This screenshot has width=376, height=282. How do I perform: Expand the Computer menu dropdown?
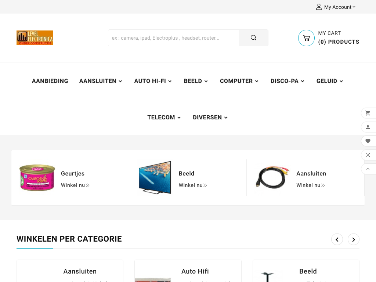239,81
